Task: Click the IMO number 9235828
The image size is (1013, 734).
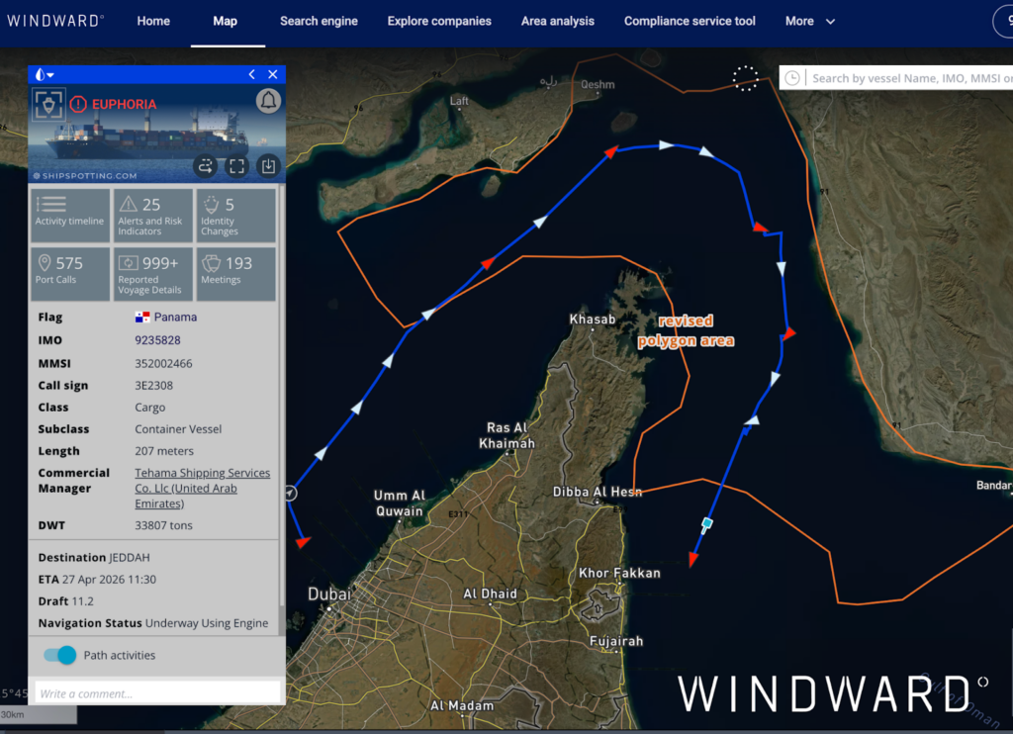Action: click(x=157, y=340)
